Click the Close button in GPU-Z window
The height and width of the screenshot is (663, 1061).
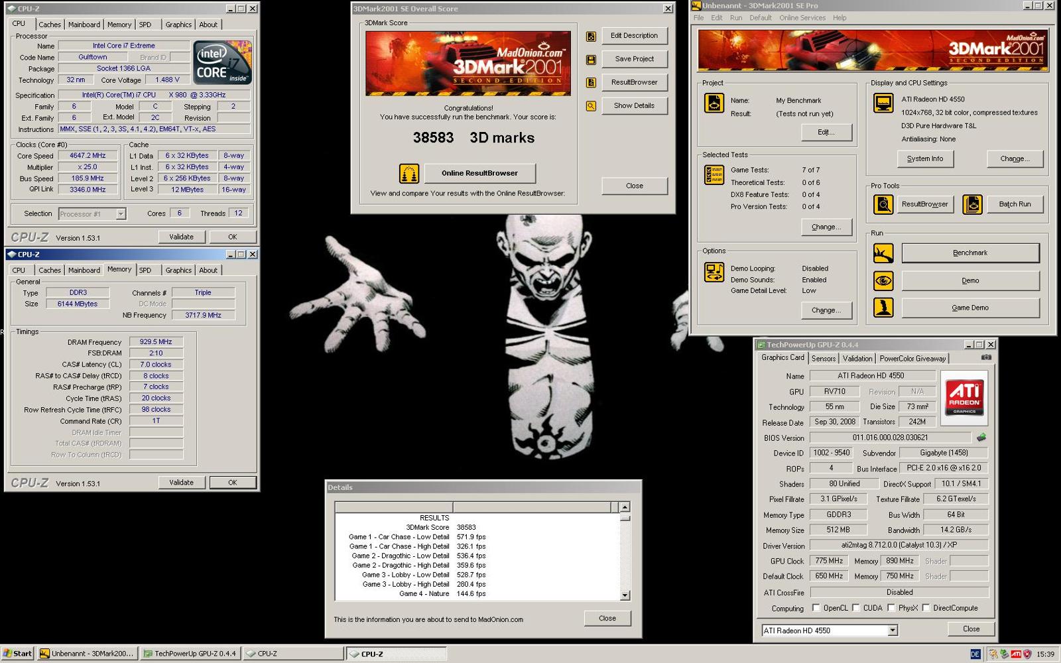coord(971,629)
